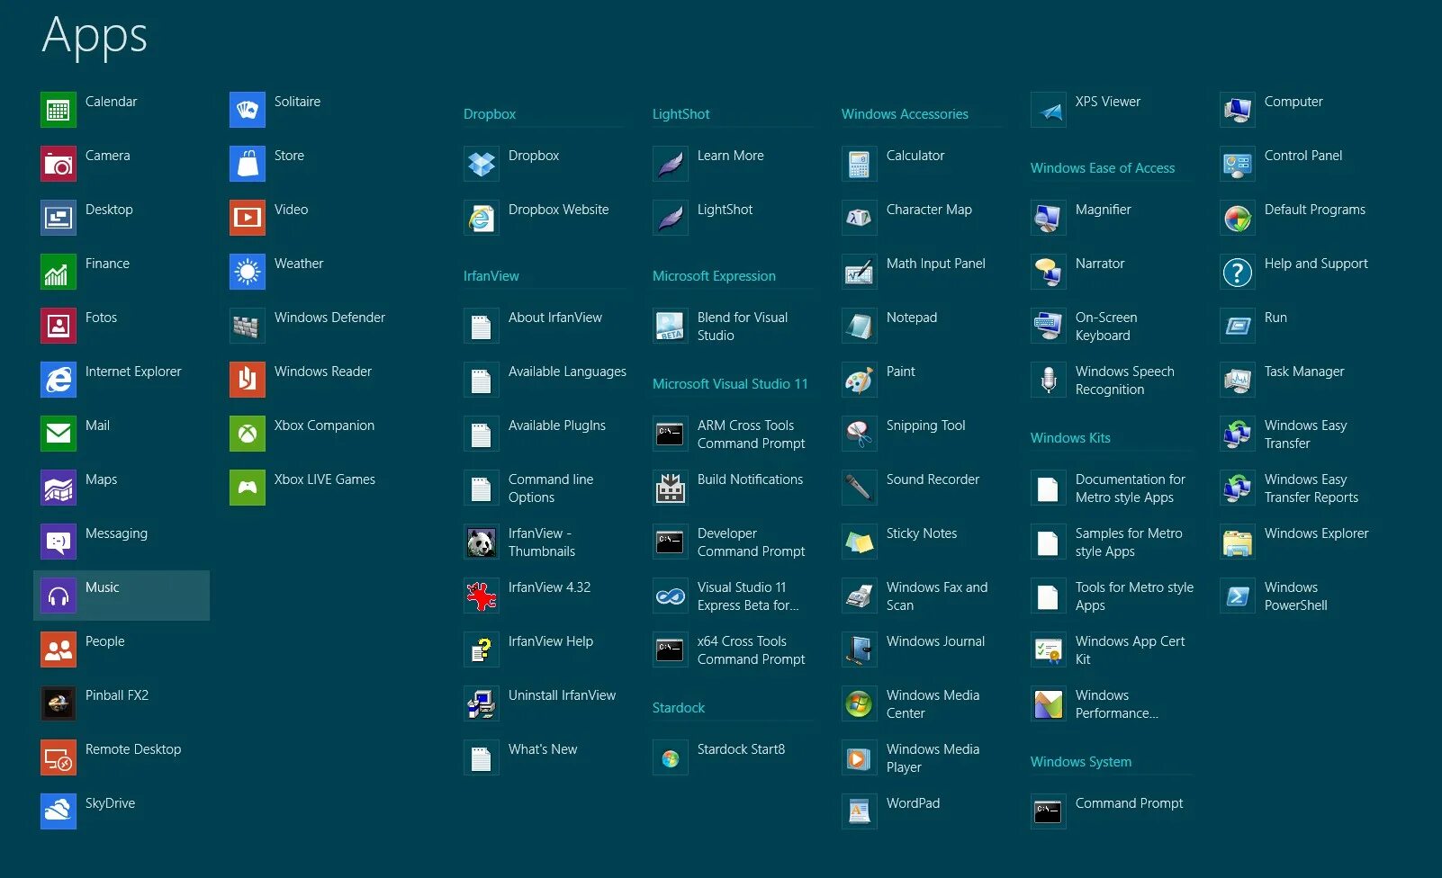The width and height of the screenshot is (1442, 878).
Task: Launch Windows Defender via its wall icon
Action: [248, 326]
